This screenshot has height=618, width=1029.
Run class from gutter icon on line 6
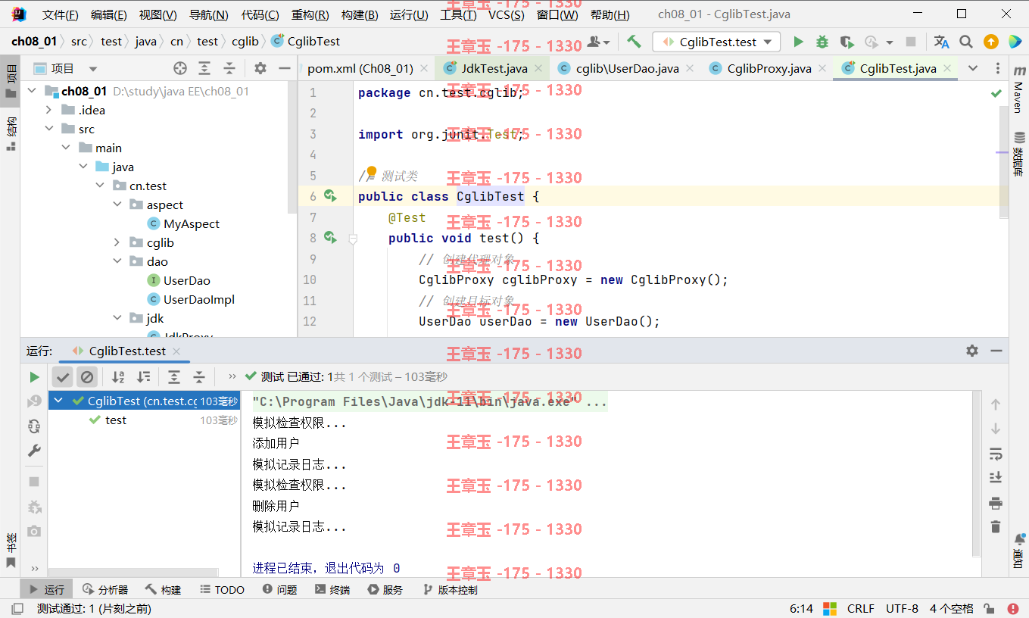pyautogui.click(x=330, y=196)
